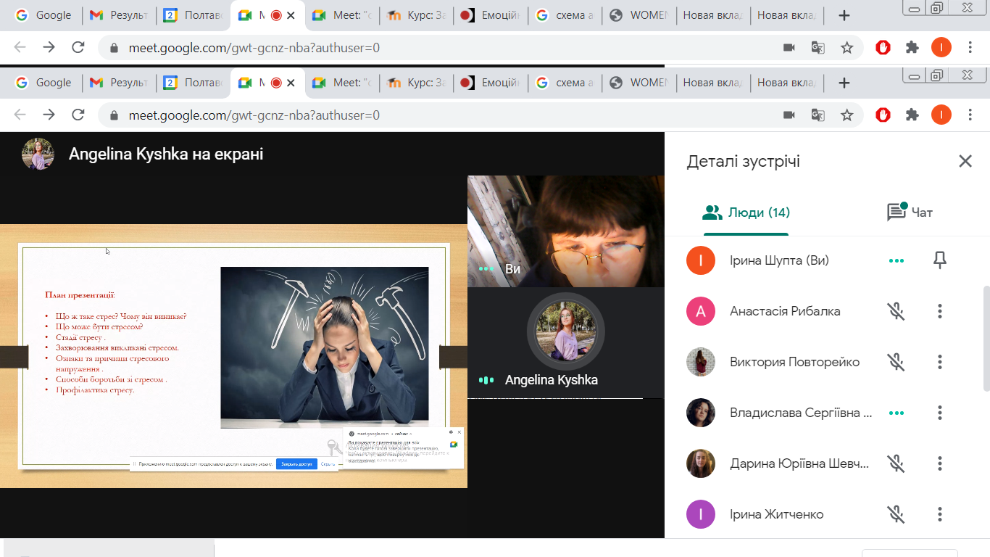This screenshot has height=557, width=990.
Task: Click the stressed woman image on the shared slide
Action: tap(325, 347)
